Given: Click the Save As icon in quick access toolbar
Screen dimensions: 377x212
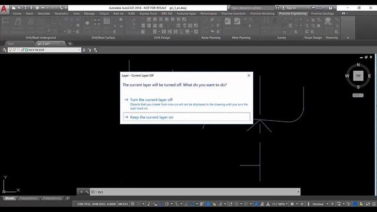Looking at the screenshot, I should 31,8.
